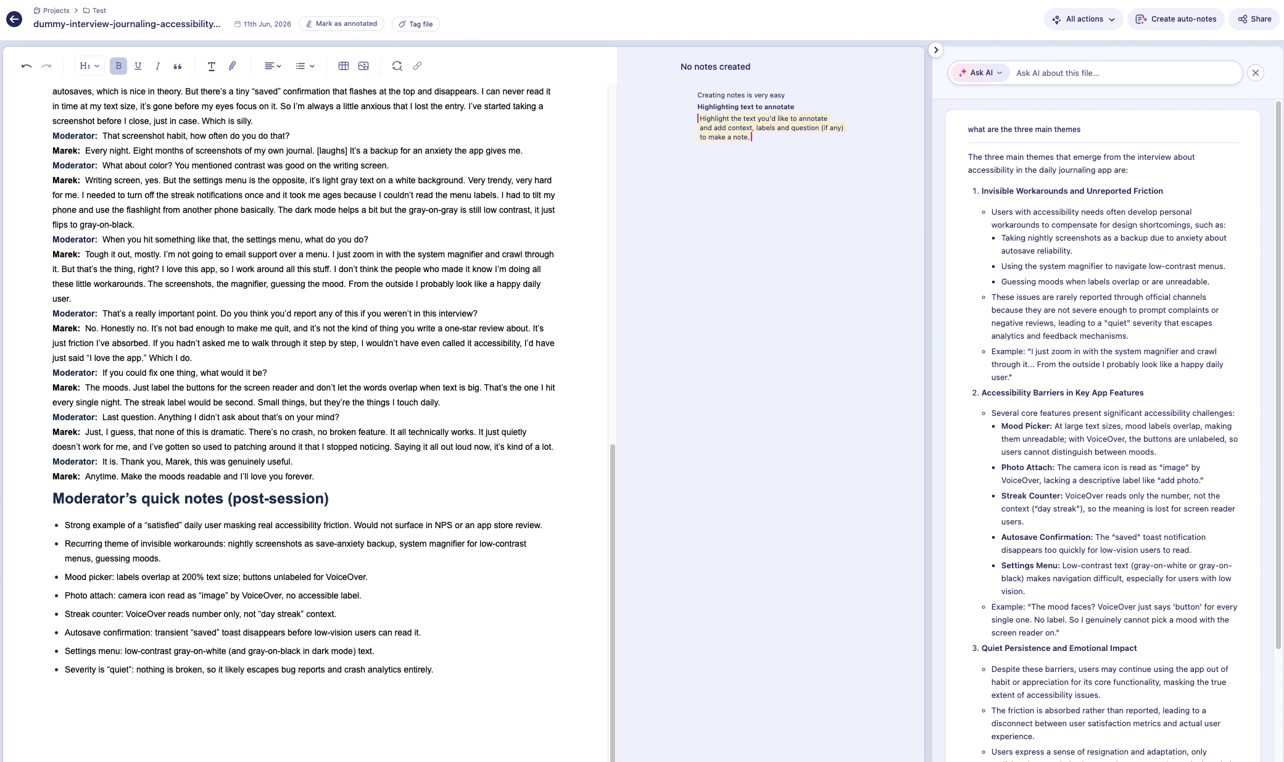Viewport: 1284px width, 762px height.
Task: Close the Ask AI panel
Action: pos(1255,73)
